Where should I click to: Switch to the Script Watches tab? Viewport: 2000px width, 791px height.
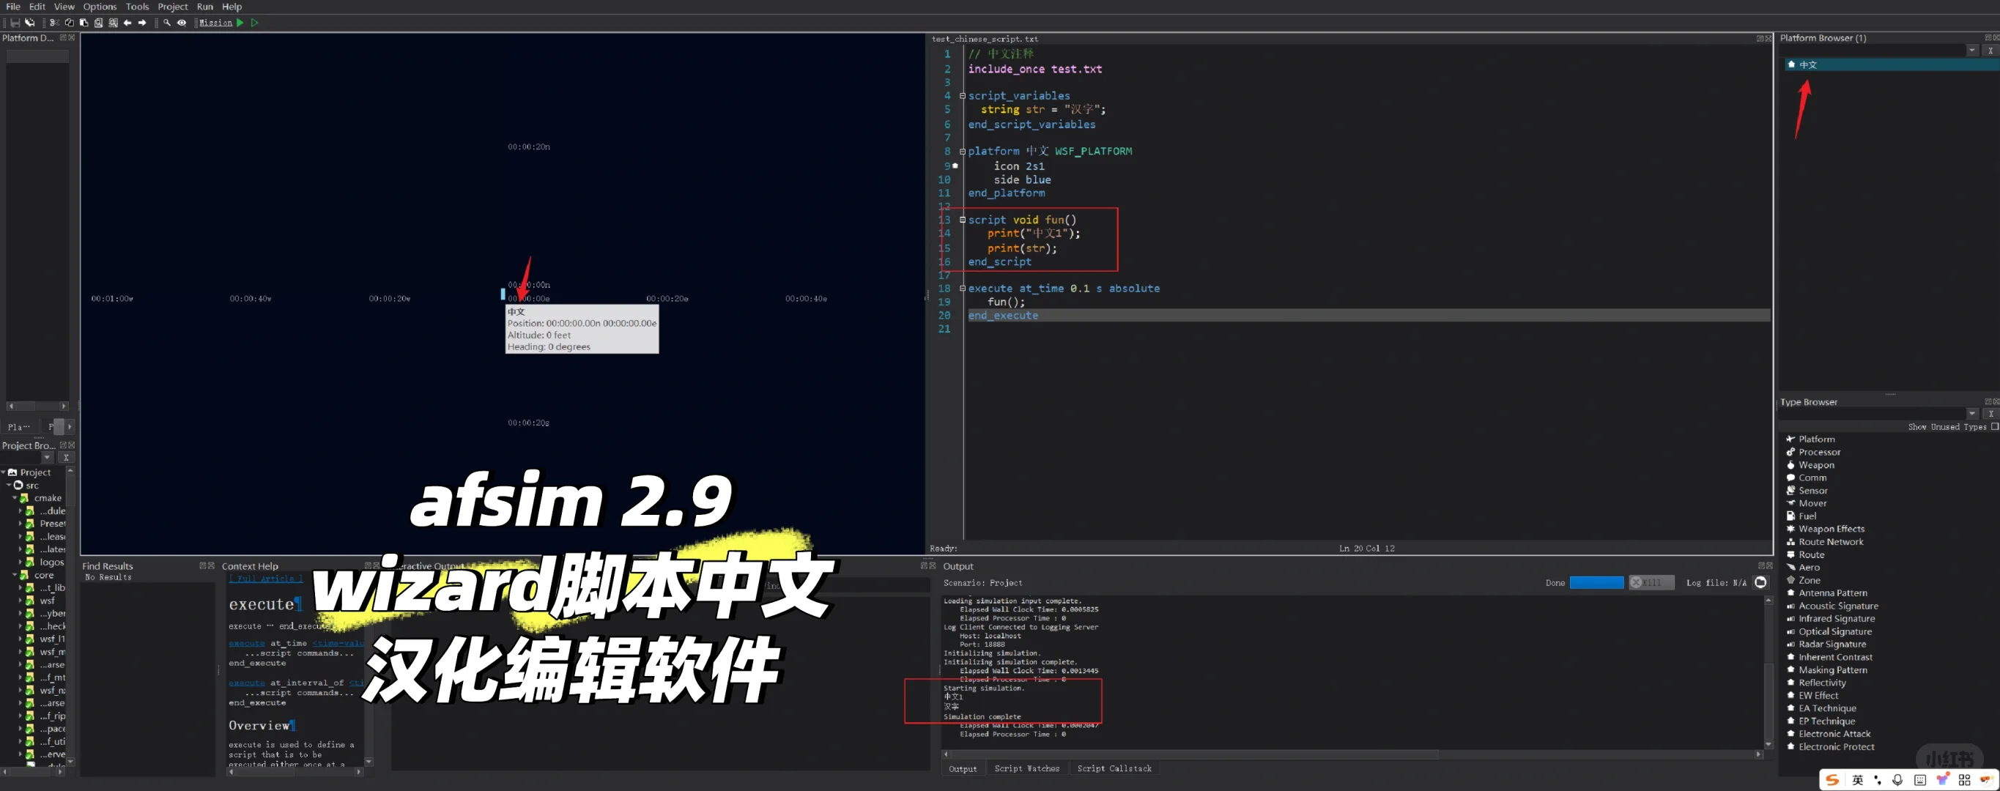pos(1026,768)
